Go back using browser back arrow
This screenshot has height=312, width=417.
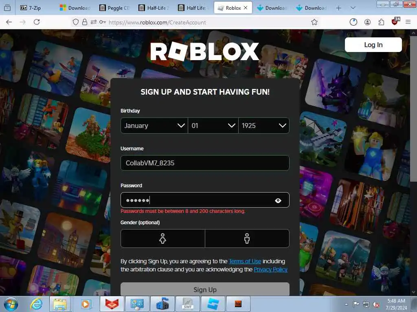9,22
